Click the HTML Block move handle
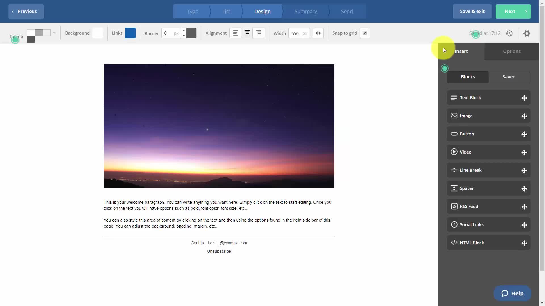Image resolution: width=545 pixels, height=306 pixels. click(524, 243)
